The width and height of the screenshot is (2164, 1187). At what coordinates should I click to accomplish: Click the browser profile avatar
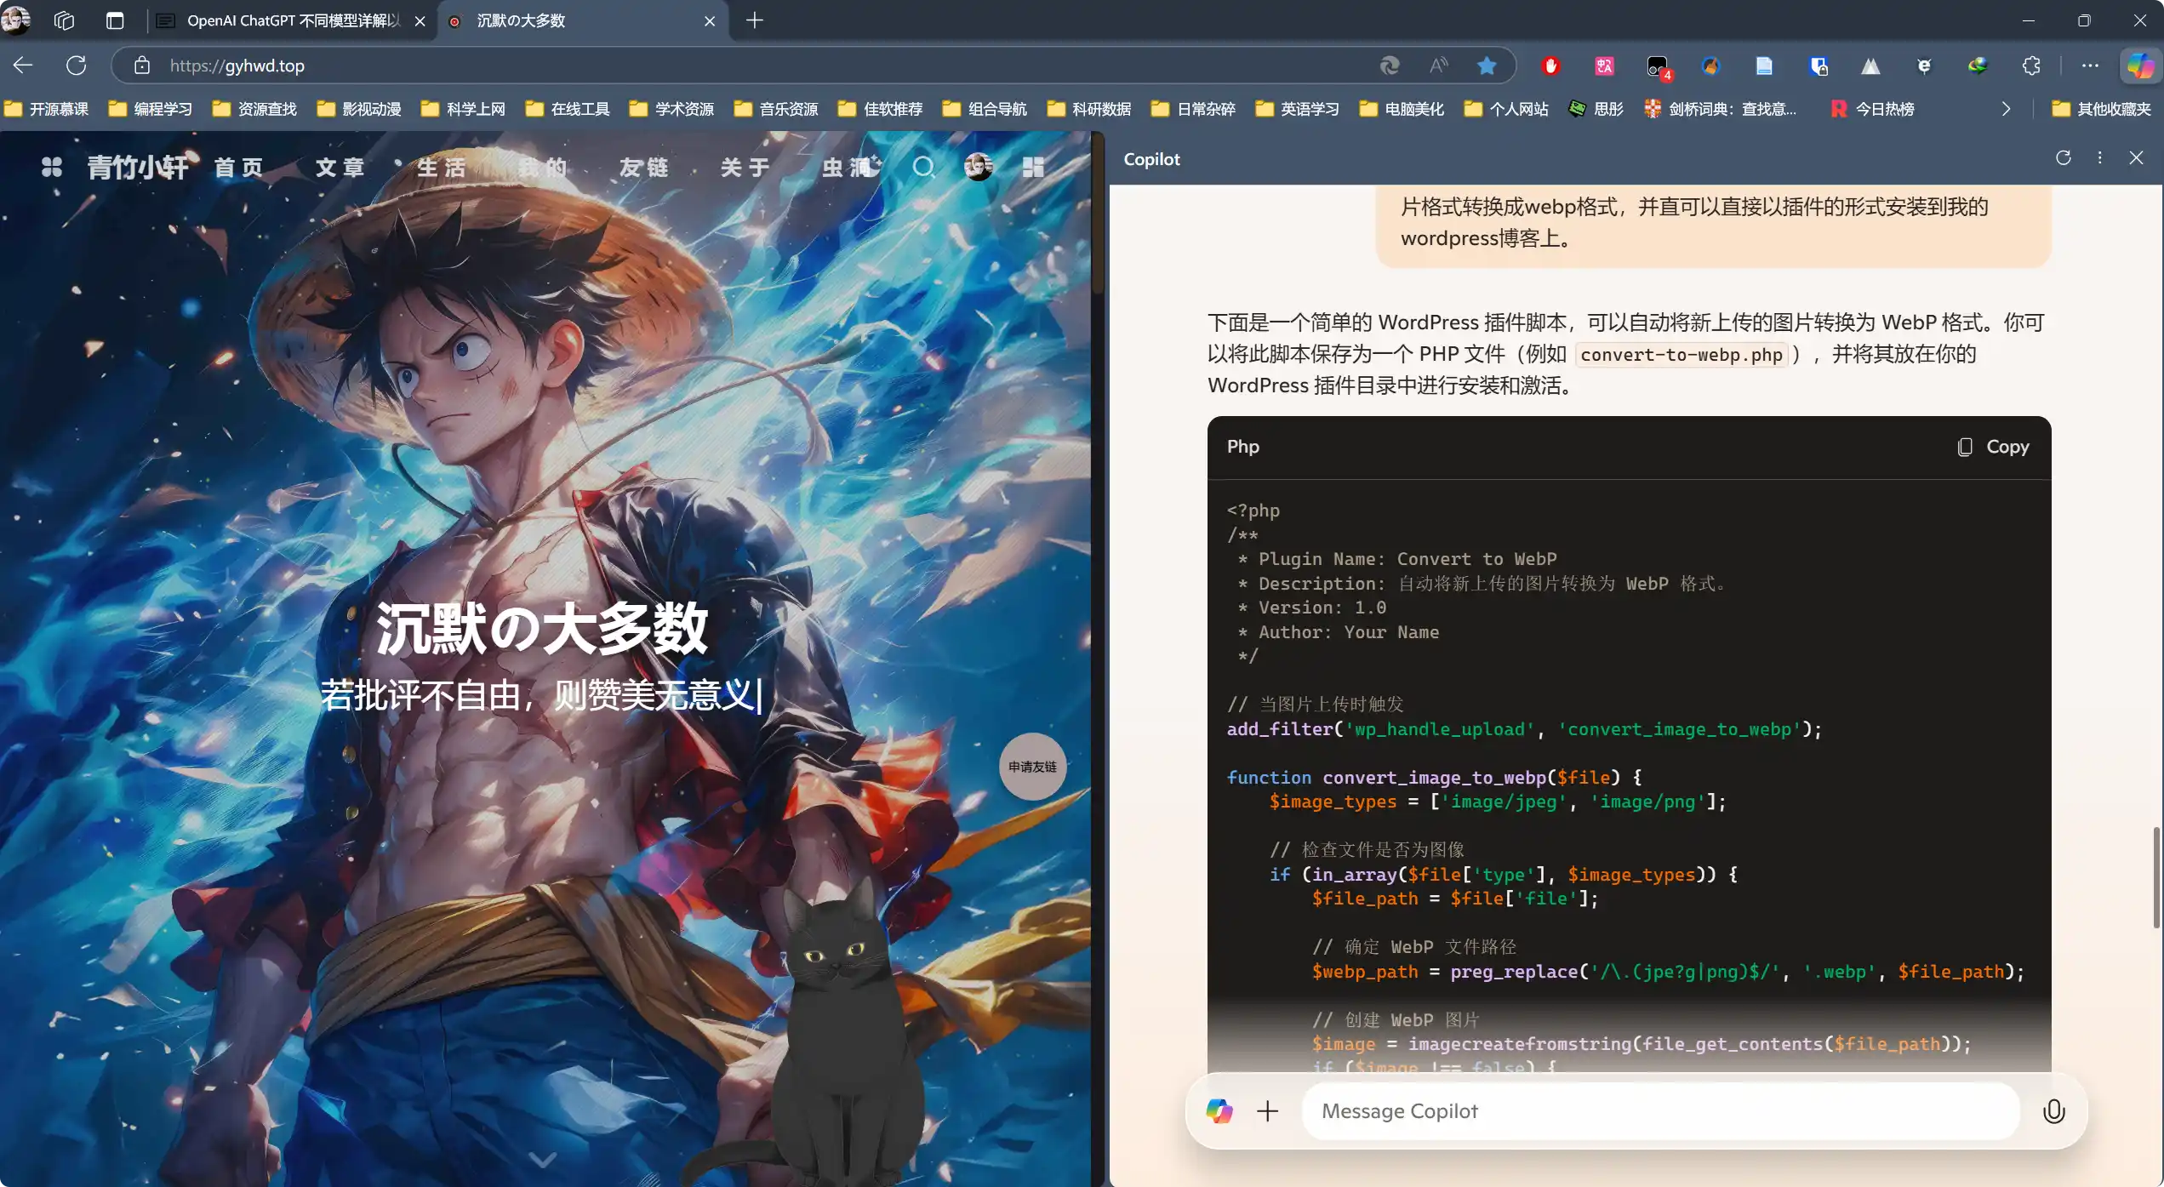pos(16,20)
